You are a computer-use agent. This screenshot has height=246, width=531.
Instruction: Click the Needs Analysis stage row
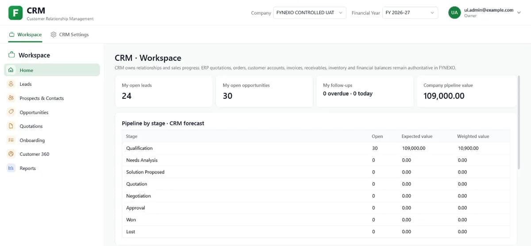[x=316, y=160]
